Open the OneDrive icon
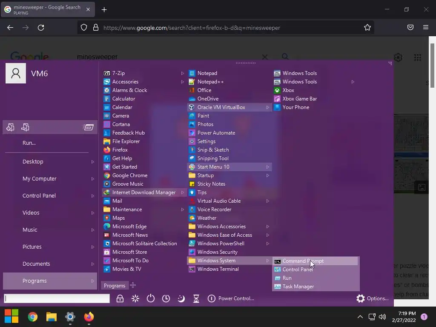 (x=192, y=99)
